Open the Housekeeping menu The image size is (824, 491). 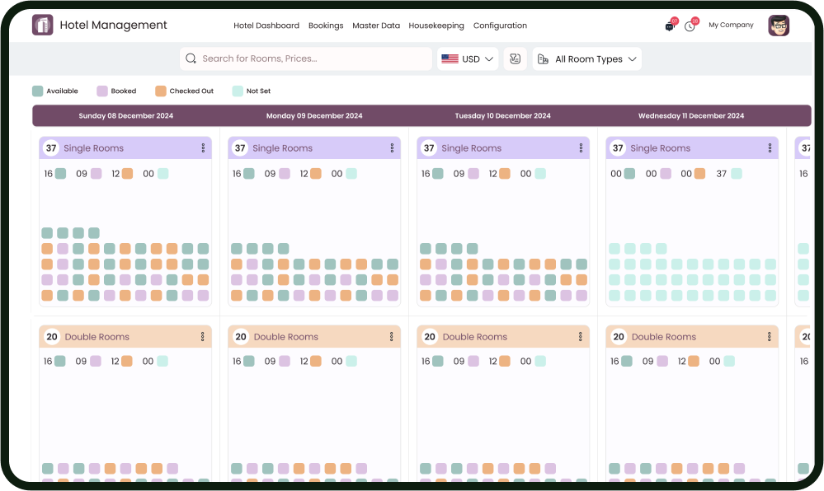tap(436, 26)
